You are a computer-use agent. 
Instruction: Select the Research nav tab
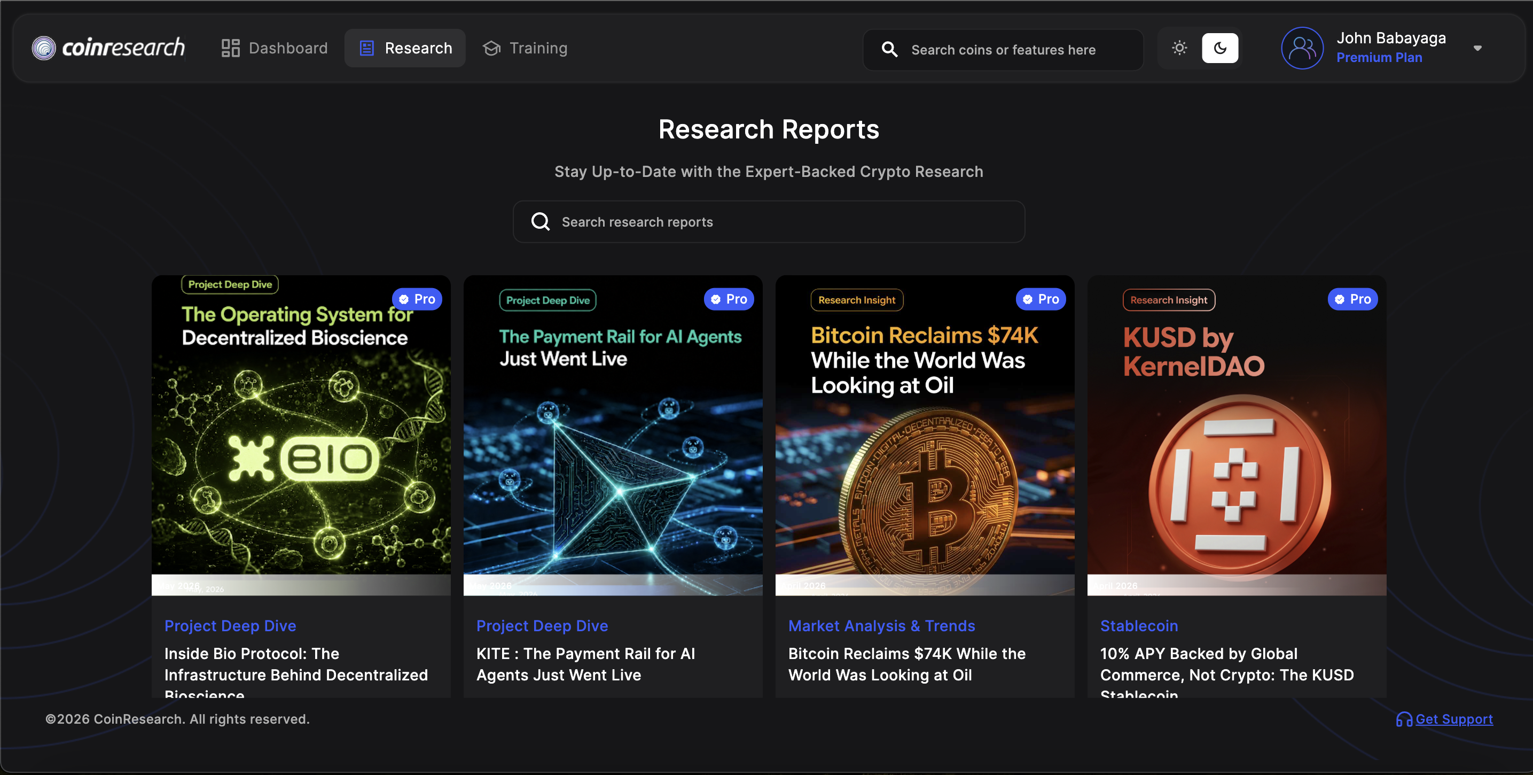click(405, 48)
